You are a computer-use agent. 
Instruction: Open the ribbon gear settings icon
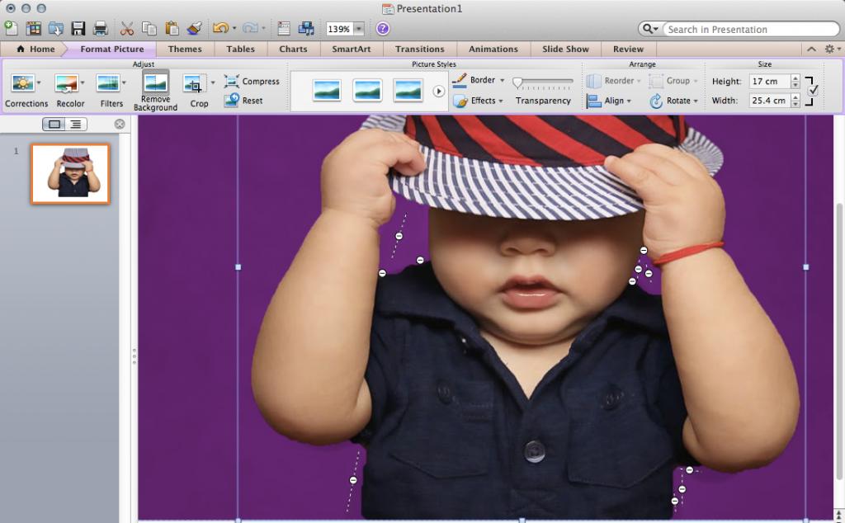[829, 49]
